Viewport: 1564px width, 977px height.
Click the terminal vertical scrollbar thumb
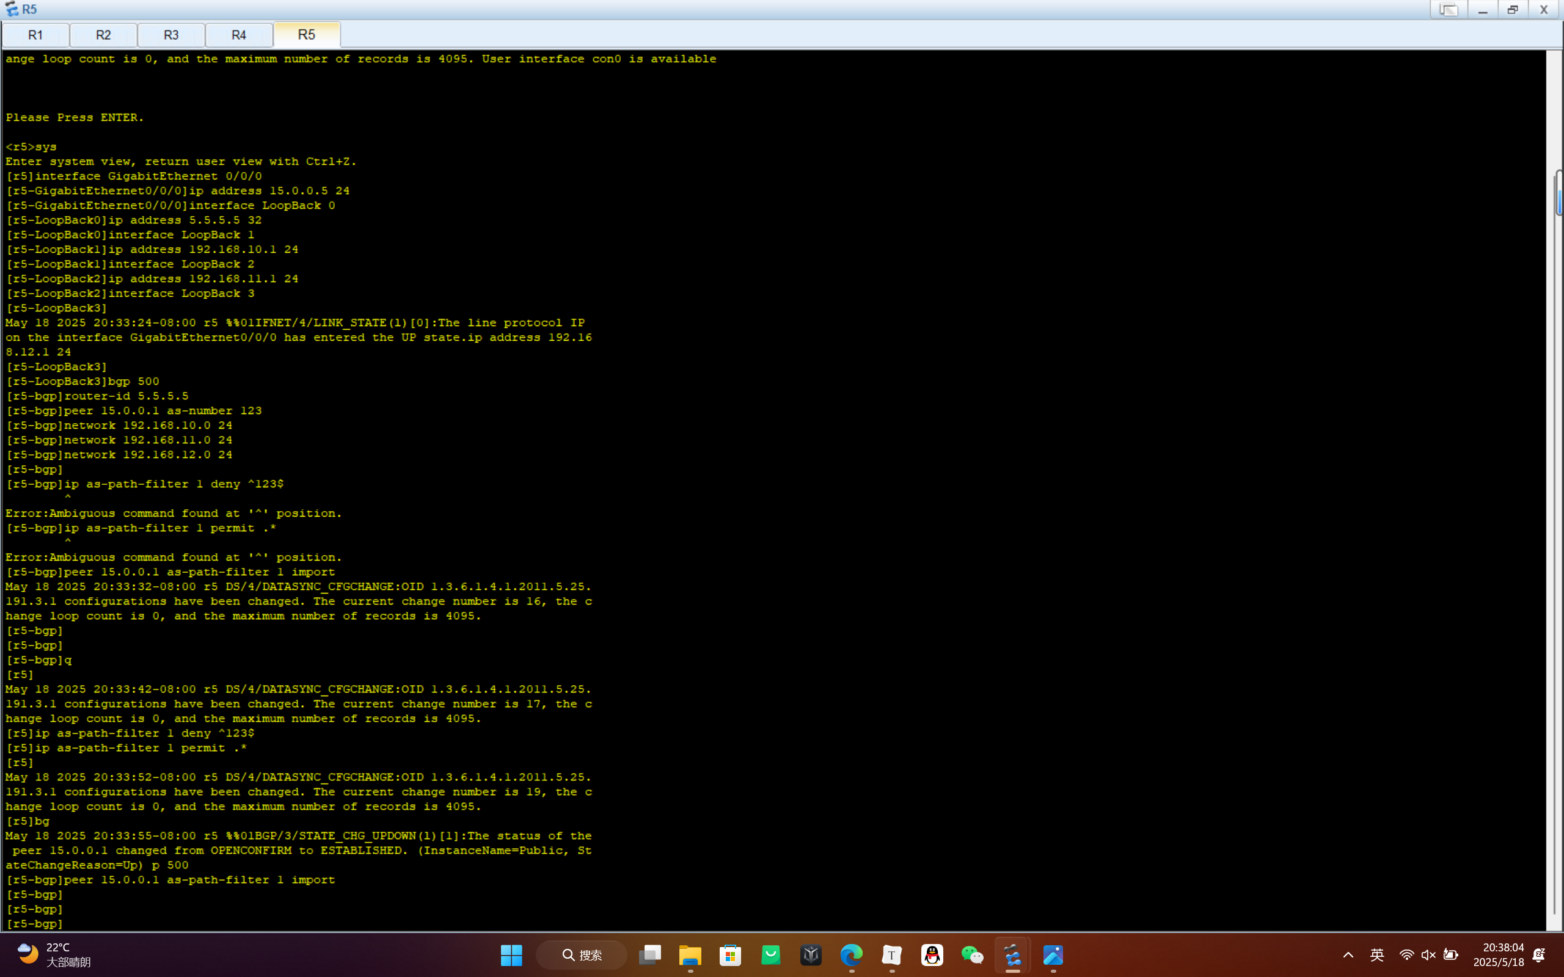(1558, 192)
